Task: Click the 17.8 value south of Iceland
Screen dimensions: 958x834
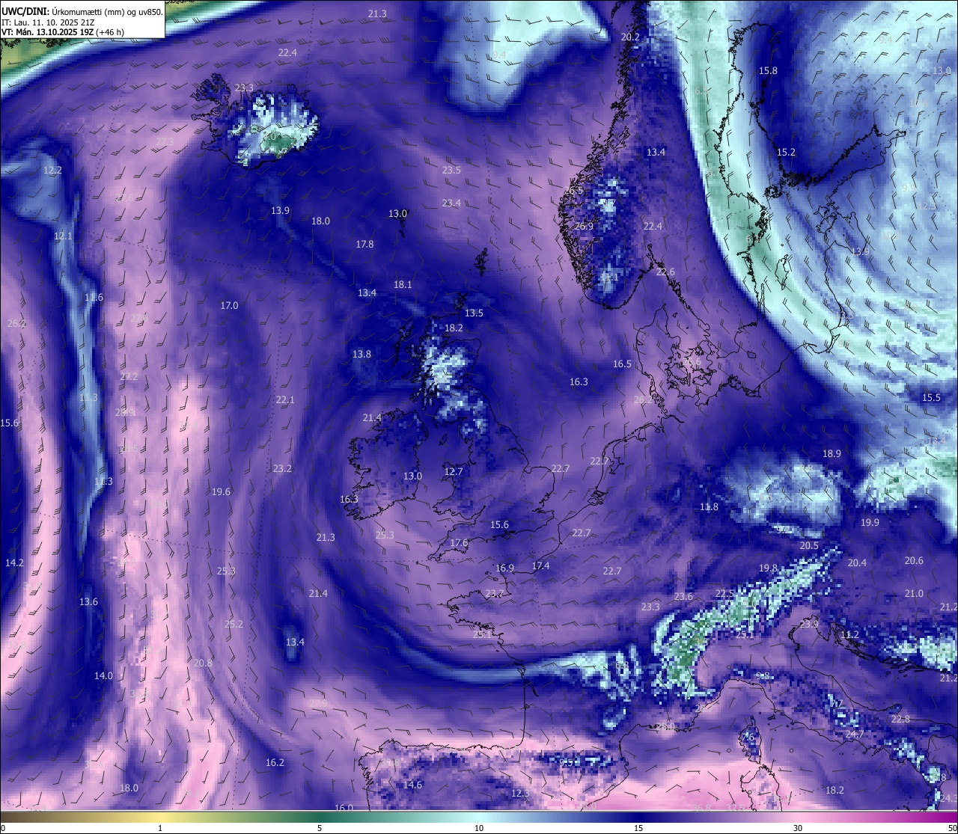Action: point(364,245)
